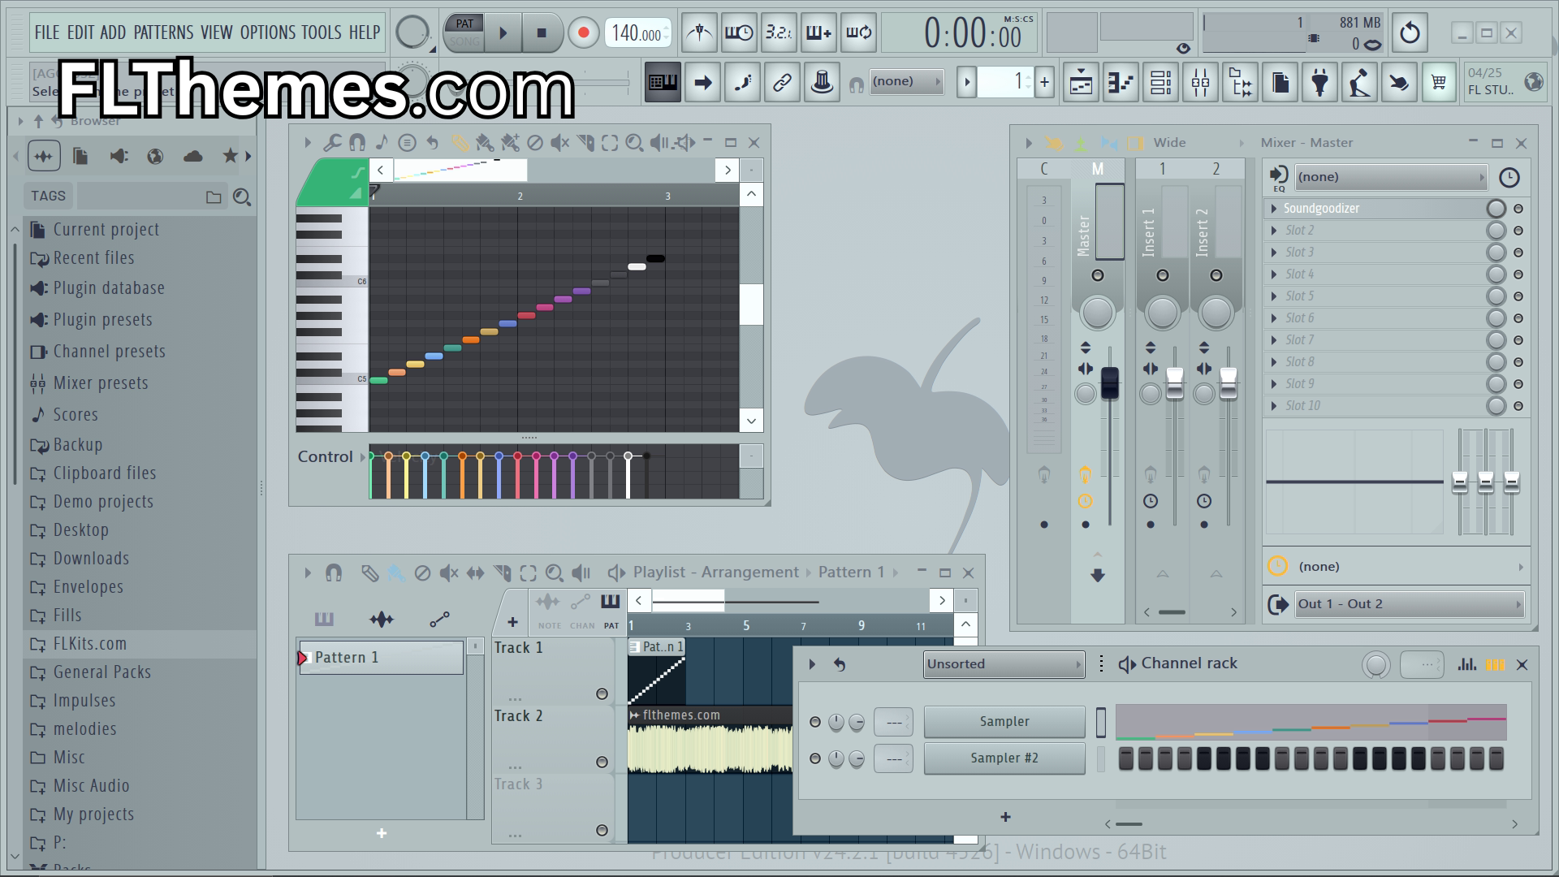Select the magnet snap icon in Piano roll
The image size is (1559, 877).
click(356, 143)
